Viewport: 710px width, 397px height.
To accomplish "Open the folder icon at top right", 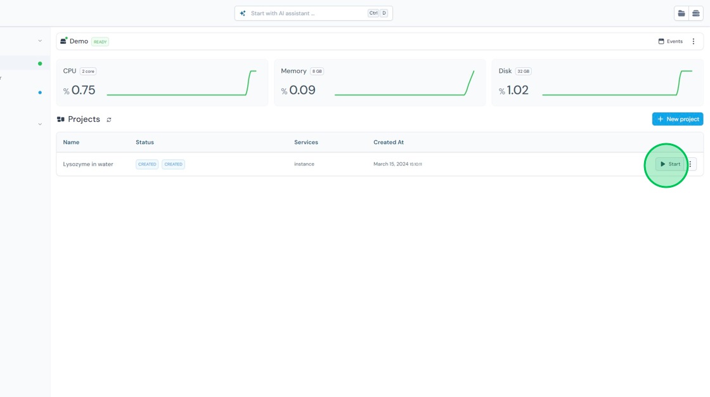I will click(x=681, y=13).
